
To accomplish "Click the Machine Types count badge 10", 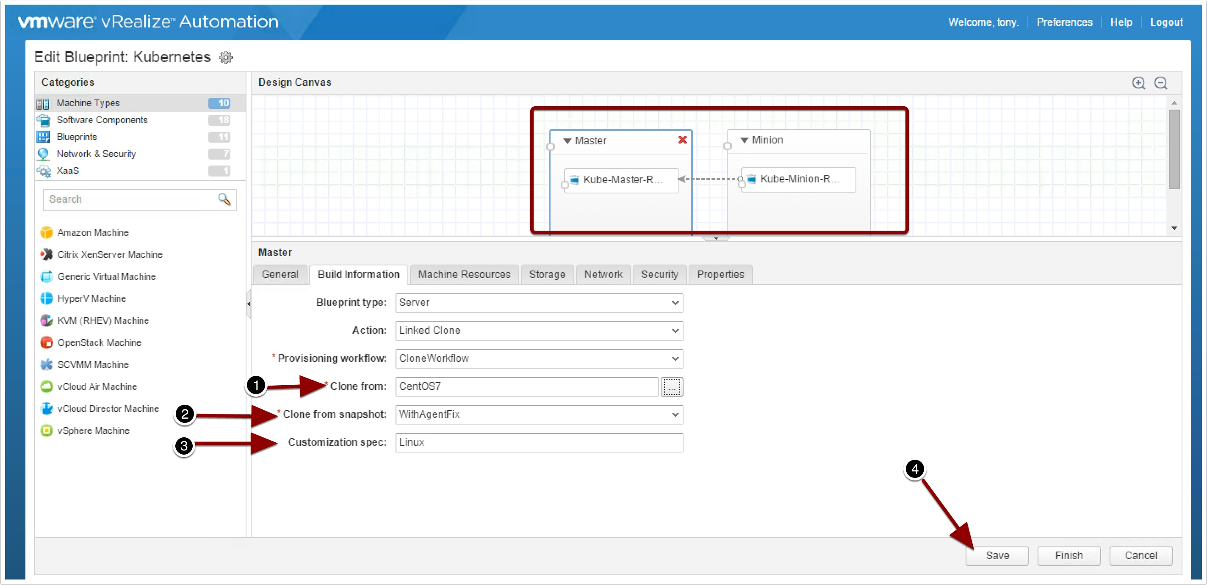I will click(219, 103).
